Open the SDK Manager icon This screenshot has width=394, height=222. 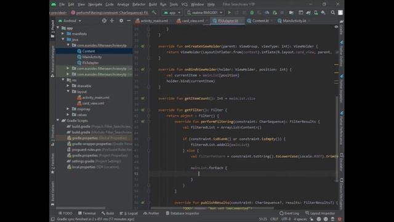tap(323, 12)
